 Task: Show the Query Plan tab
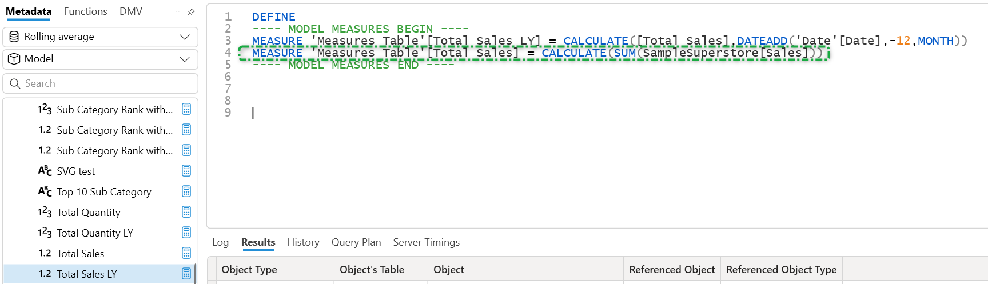pos(356,242)
